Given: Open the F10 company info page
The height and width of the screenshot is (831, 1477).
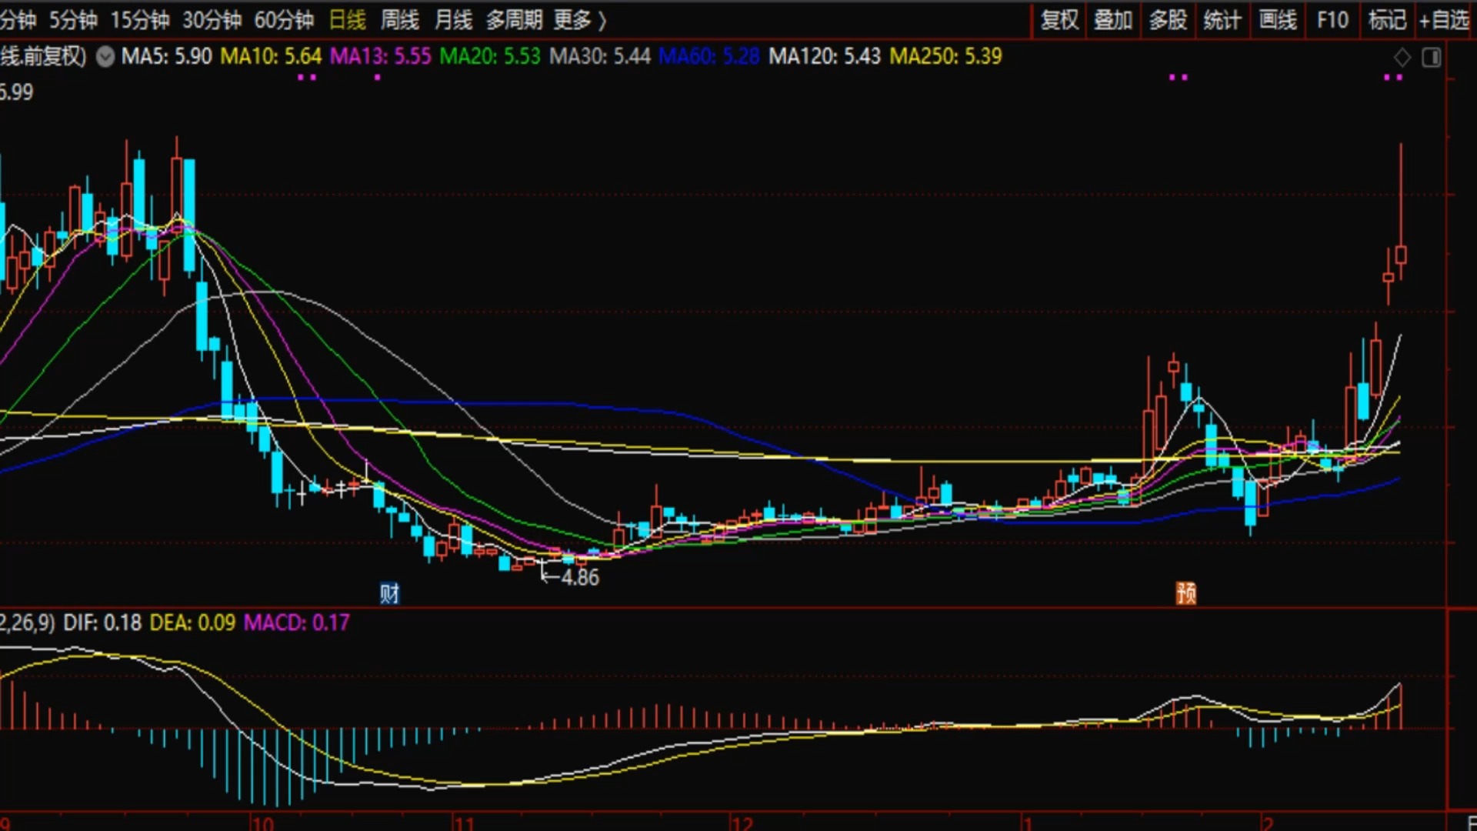Looking at the screenshot, I should 1332,20.
